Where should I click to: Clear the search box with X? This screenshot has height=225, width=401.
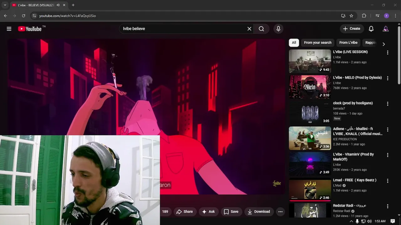pyautogui.click(x=249, y=29)
